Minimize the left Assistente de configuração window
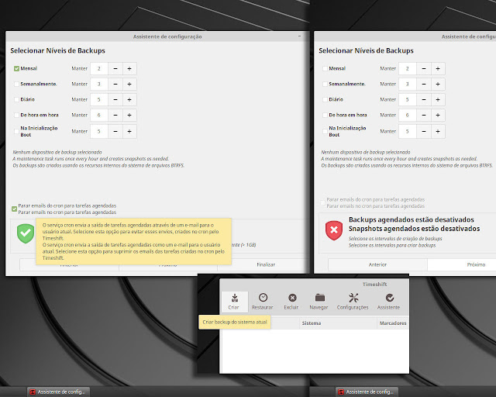The image size is (496, 397). tap(299, 36)
